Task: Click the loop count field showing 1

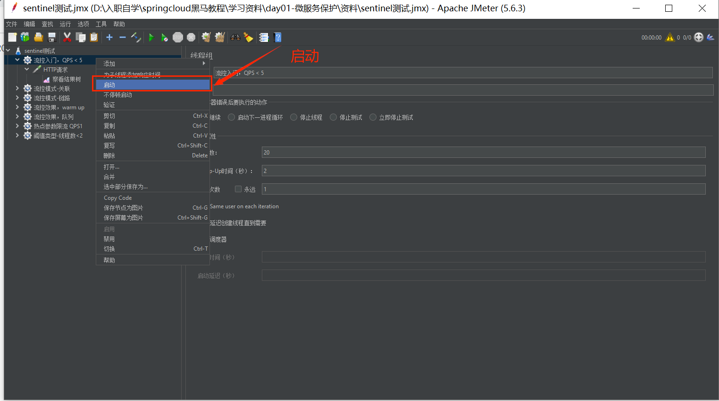Action: coord(484,189)
